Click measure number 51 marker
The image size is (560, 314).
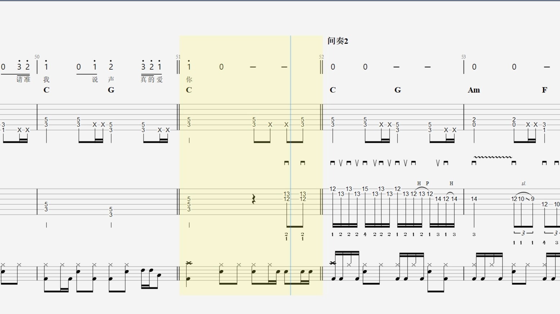pyautogui.click(x=178, y=57)
